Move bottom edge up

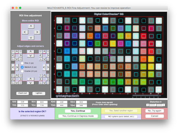pos(30,79)
